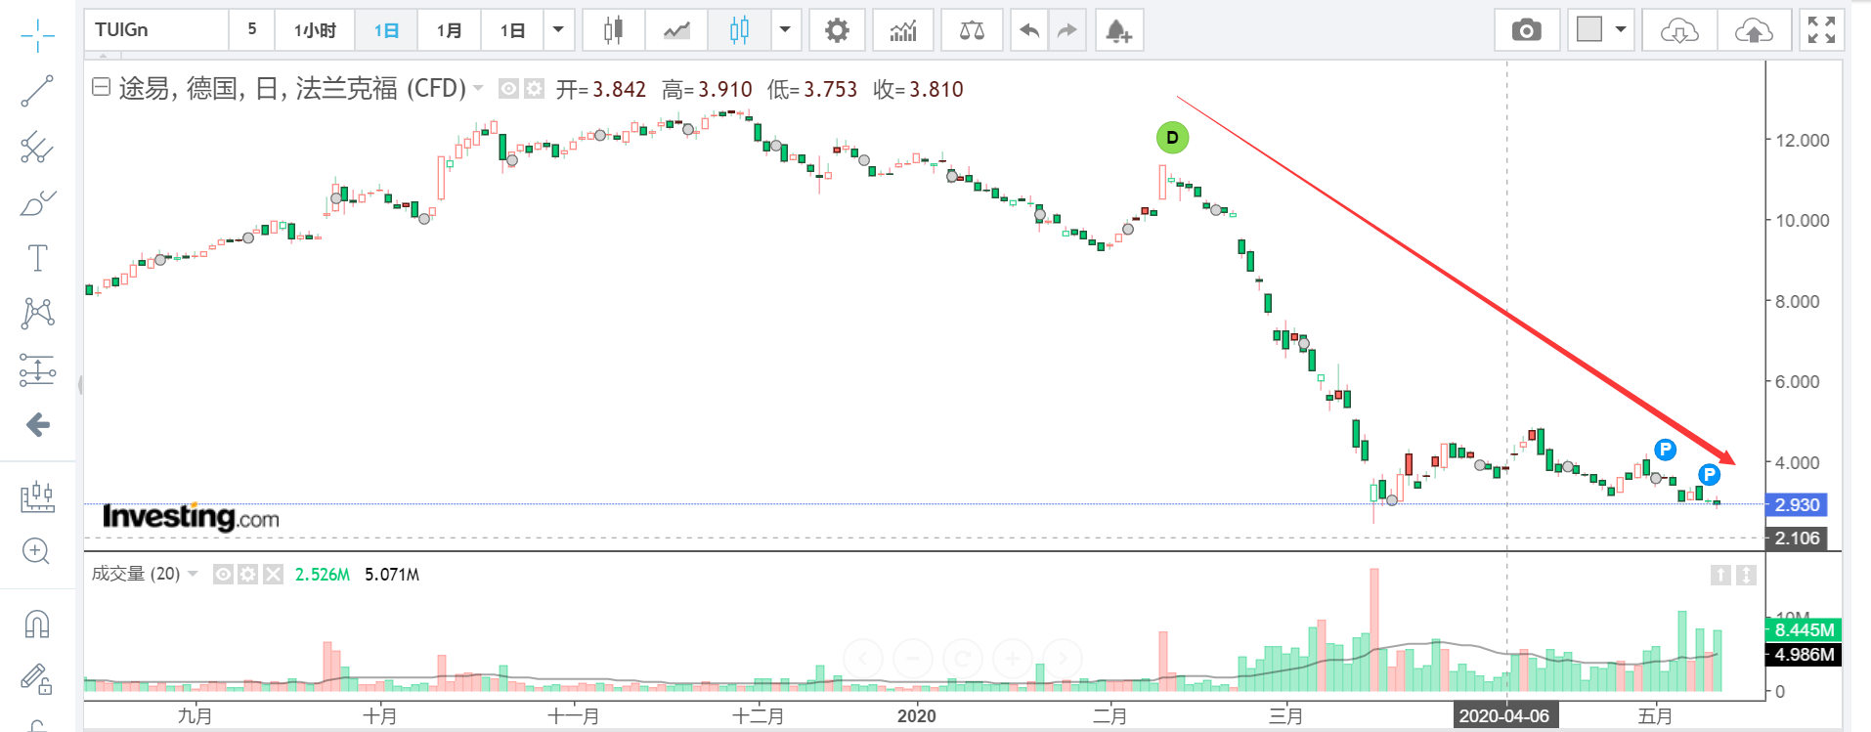The image size is (1871, 732).
Task: Select the 5 minute interval
Action: tap(252, 30)
